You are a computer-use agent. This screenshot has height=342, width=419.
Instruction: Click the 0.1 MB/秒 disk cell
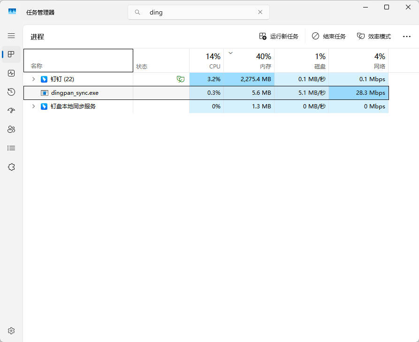(x=302, y=79)
